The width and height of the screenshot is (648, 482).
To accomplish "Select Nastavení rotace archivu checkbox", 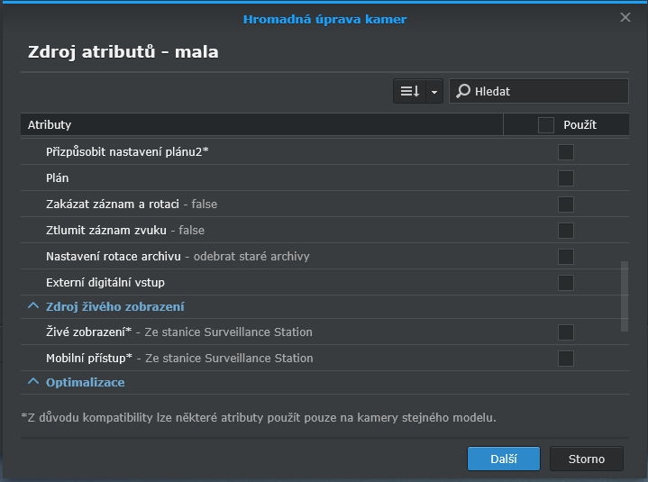I will click(x=566, y=257).
